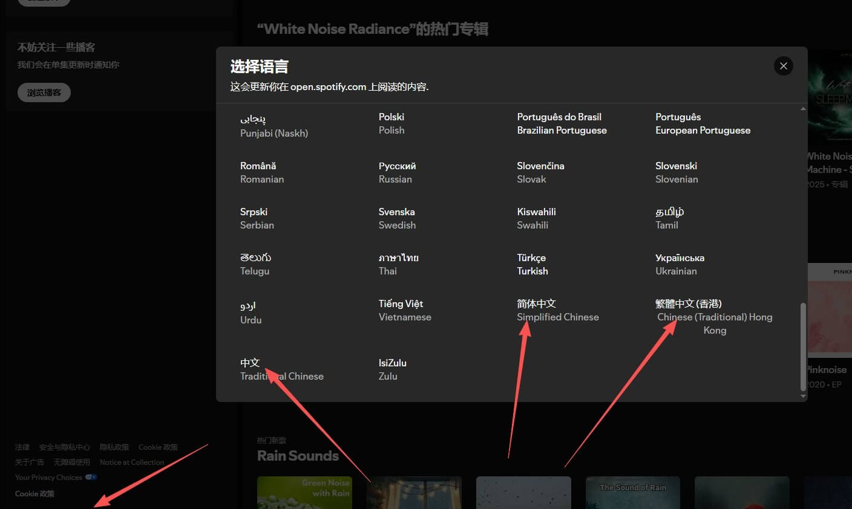This screenshot has height=509, width=852.
Task: Open Green Noise with Rain album thumbnail
Action: click(x=304, y=493)
